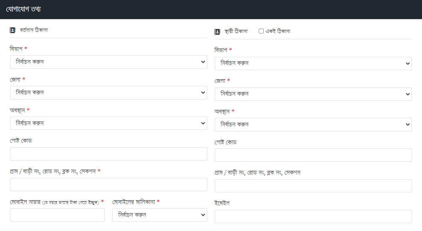
Task: Open the বিভাগ dropdown under স্থায়ী ঠিকানা
Action: coord(313,63)
